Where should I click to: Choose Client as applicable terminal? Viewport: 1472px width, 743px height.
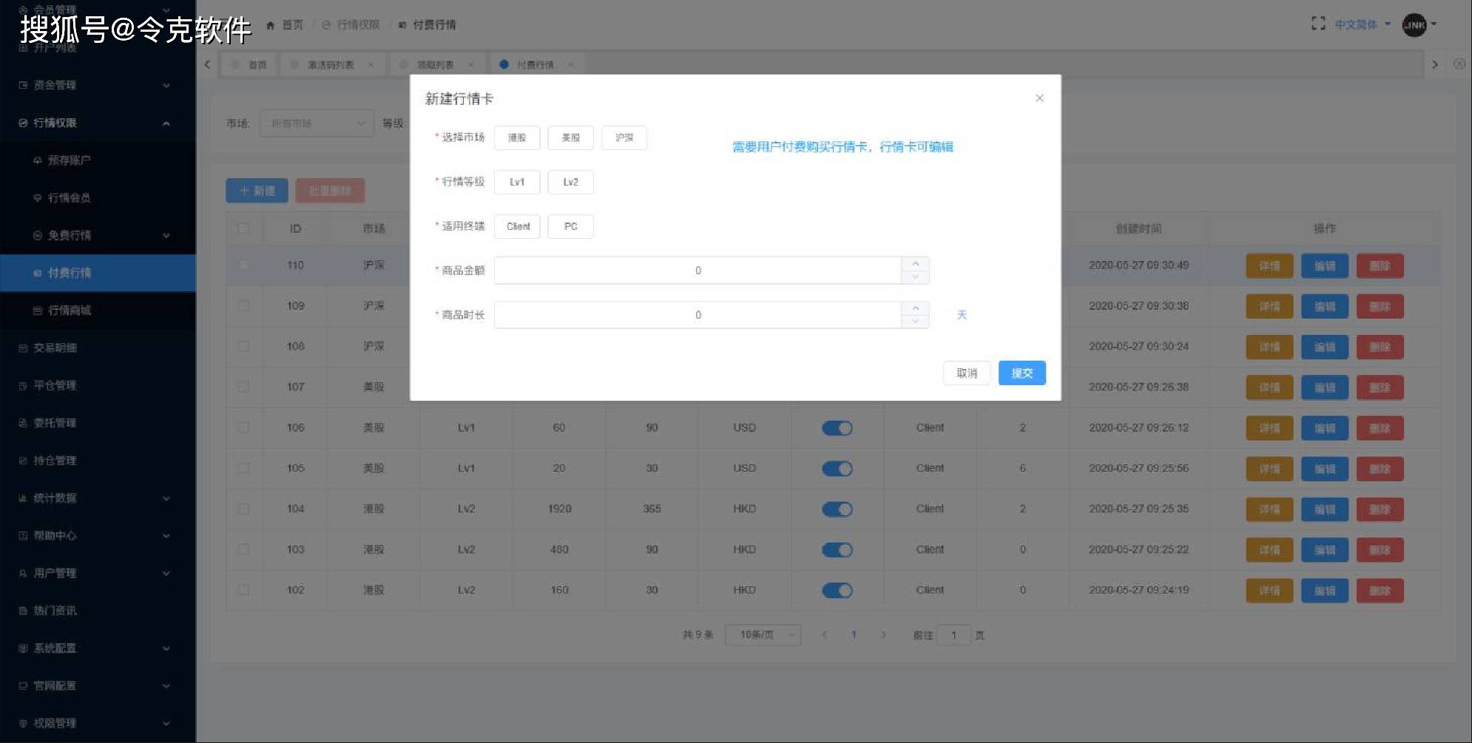(x=518, y=226)
